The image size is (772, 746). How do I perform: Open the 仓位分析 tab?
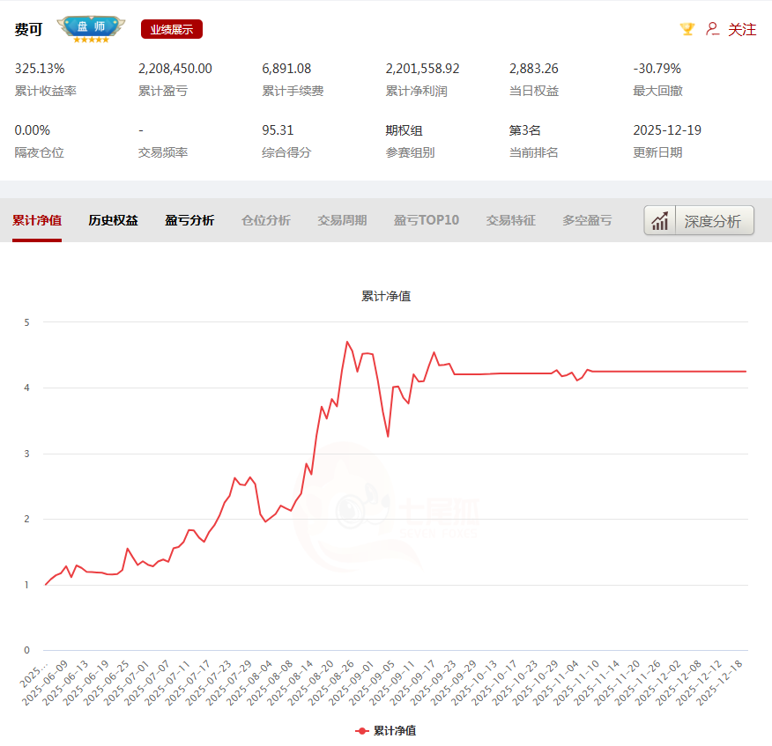(265, 220)
